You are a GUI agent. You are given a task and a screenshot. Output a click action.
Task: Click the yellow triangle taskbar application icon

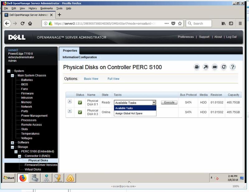70,178
